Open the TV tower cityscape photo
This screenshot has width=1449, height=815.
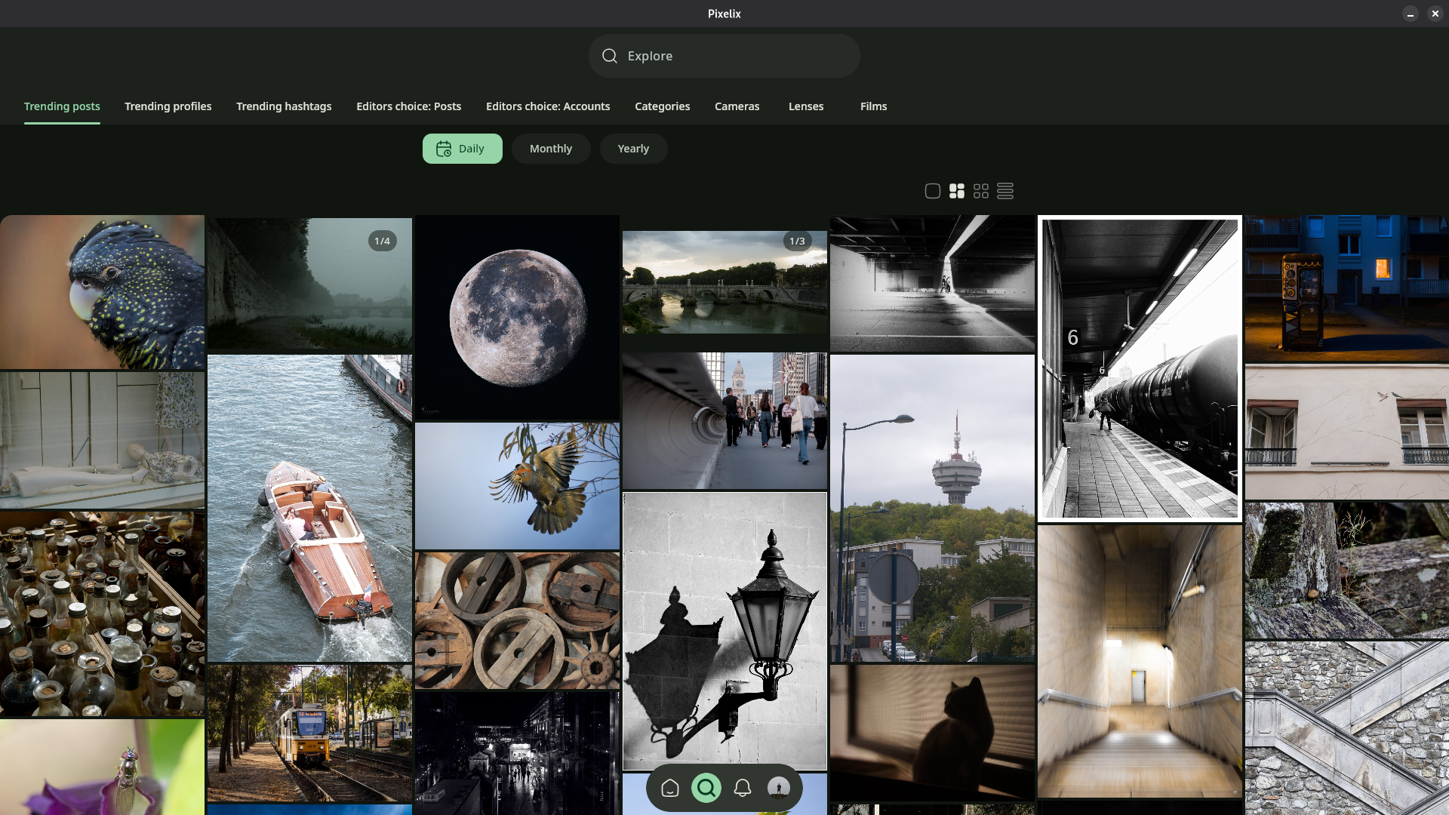click(932, 509)
